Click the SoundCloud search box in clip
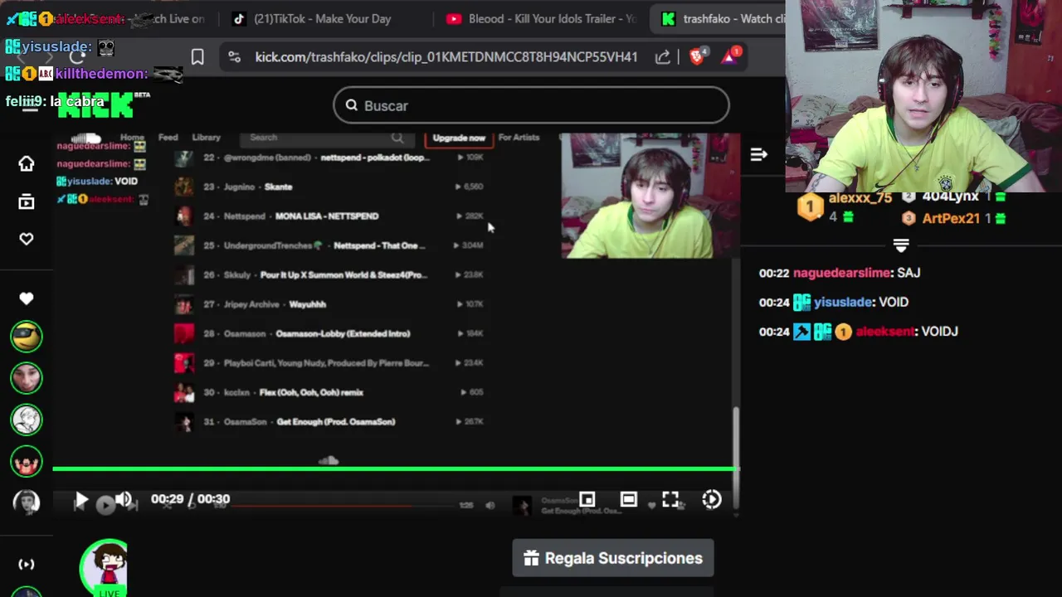 [x=327, y=138]
